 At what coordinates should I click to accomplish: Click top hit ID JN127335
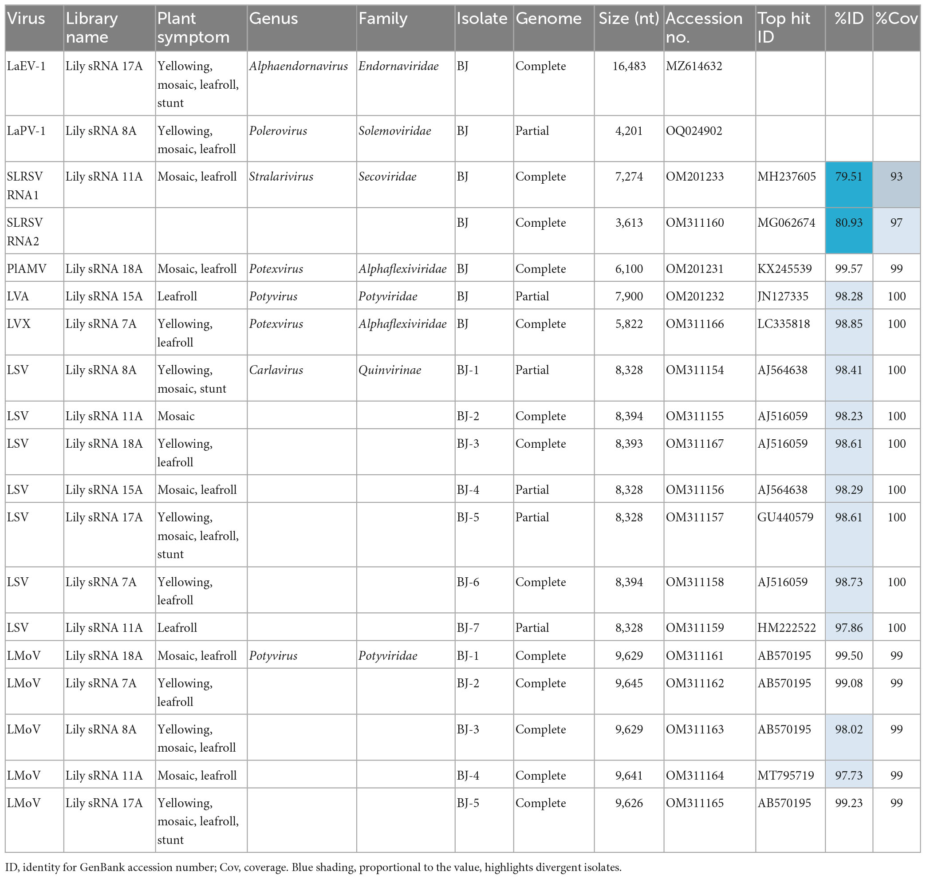tap(783, 296)
